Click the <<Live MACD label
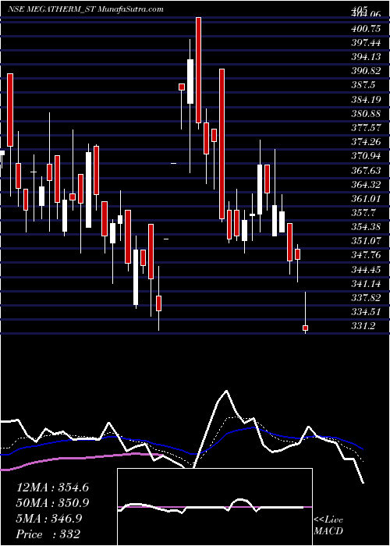 pyautogui.click(x=328, y=526)
